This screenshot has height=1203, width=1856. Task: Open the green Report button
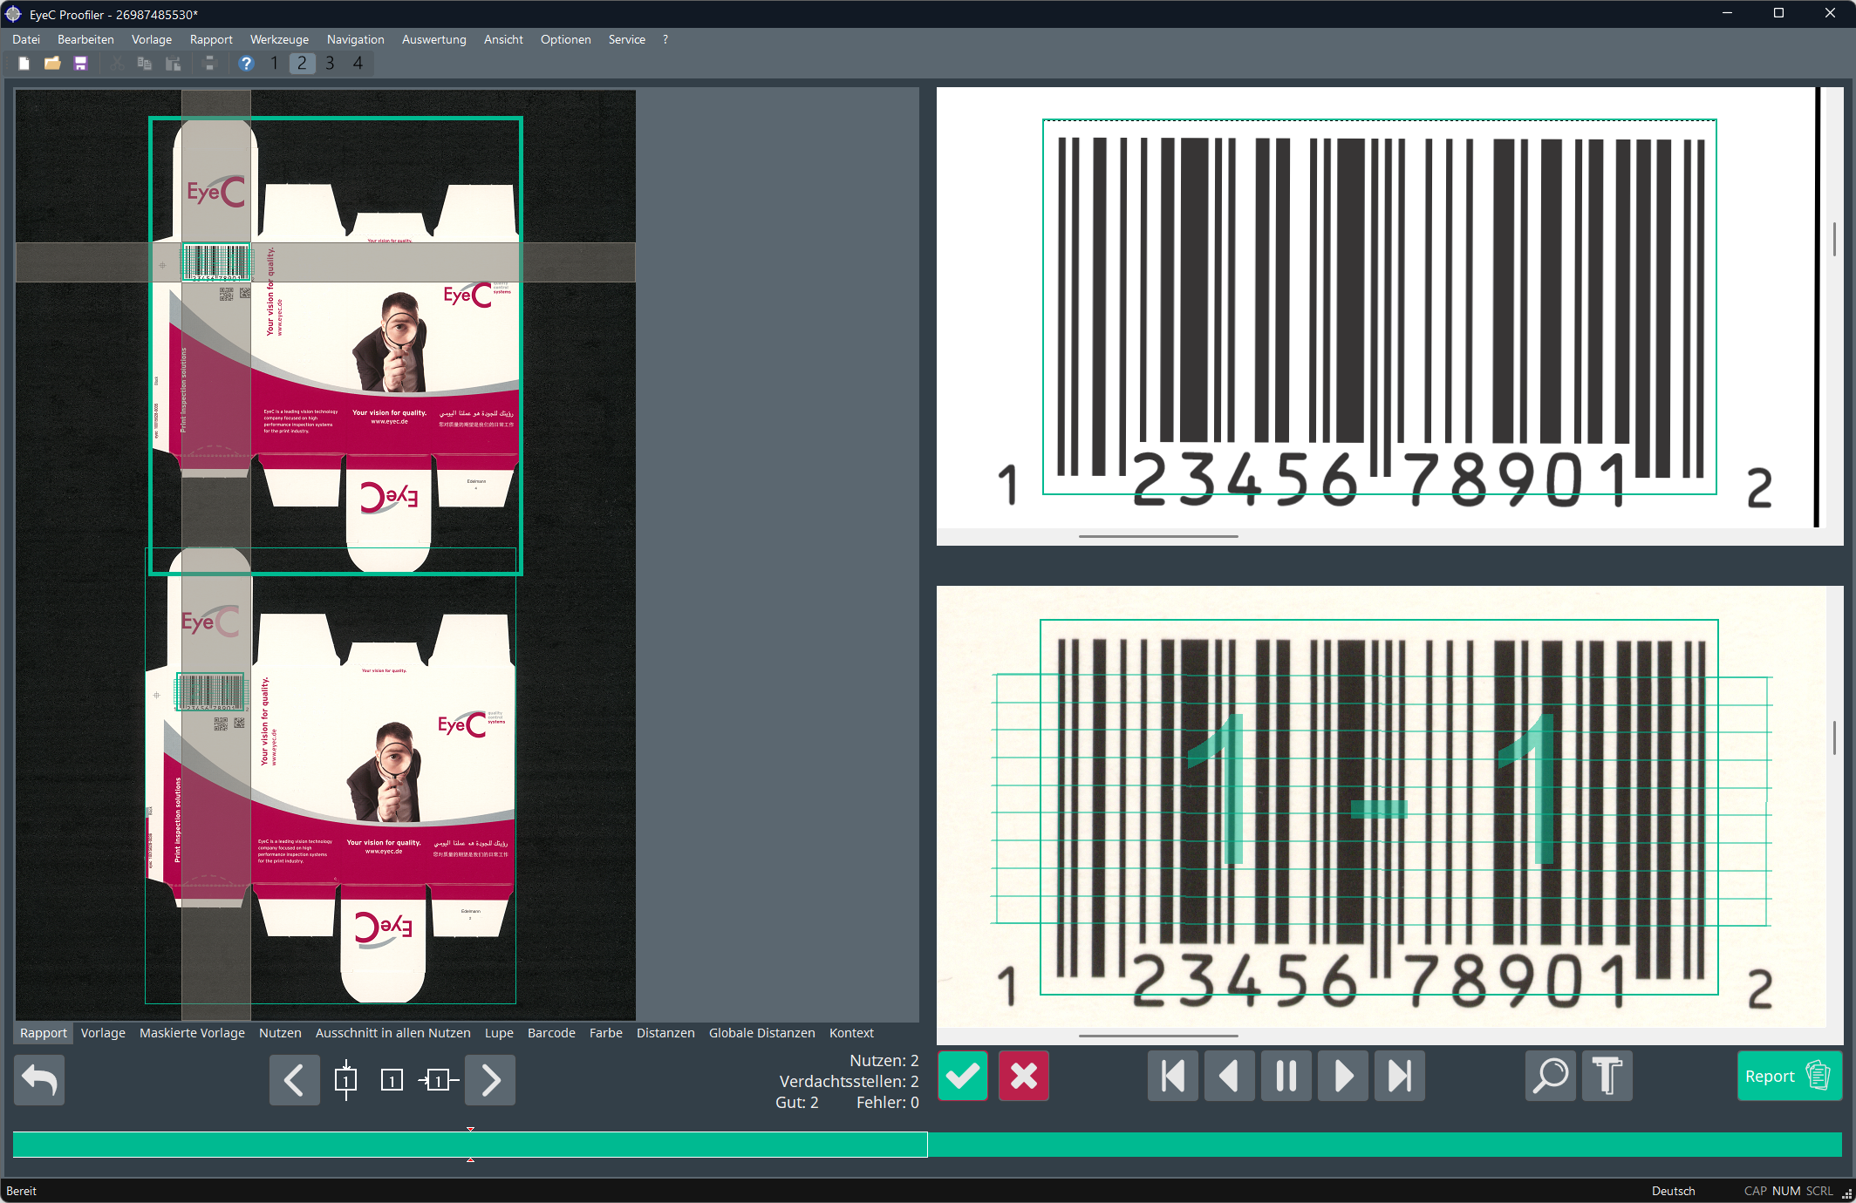1789,1077
